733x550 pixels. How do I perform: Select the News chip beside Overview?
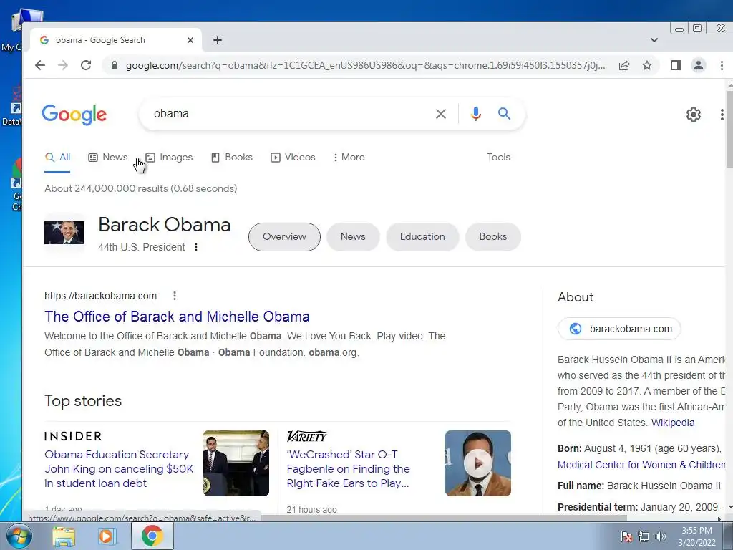(x=353, y=237)
